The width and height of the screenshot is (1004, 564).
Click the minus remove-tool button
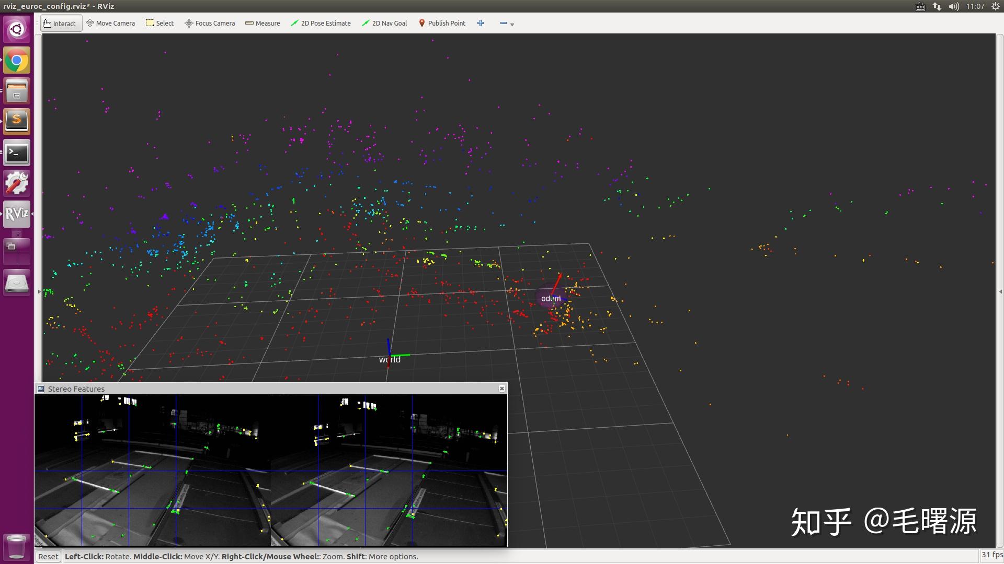[x=503, y=23]
